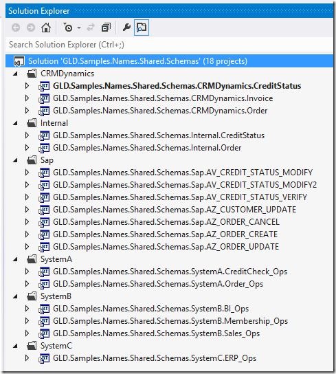This screenshot has width=336, height=374.
Task: Click BizTalk icon of Internal.Order project
Action: point(44,148)
